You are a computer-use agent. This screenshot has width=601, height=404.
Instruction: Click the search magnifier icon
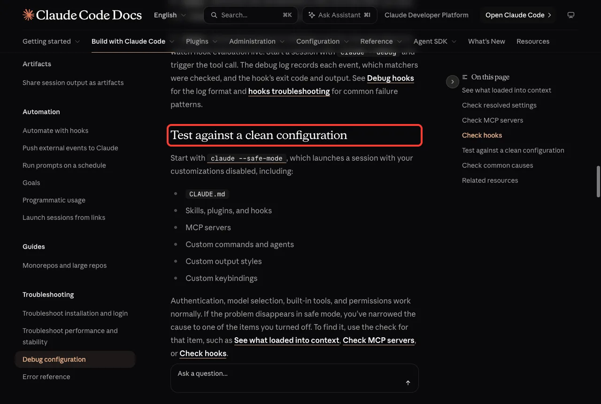click(214, 15)
